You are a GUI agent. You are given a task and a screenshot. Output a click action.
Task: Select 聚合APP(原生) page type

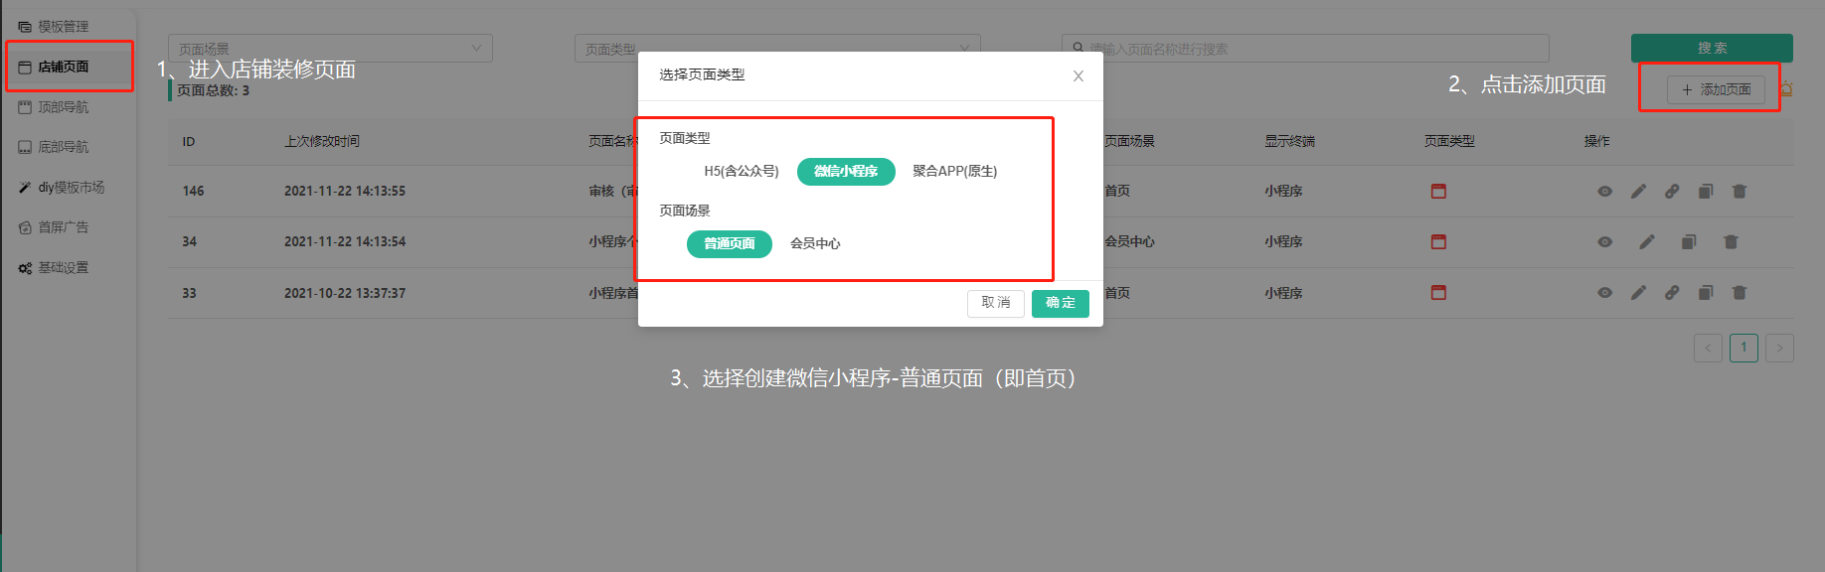click(954, 172)
